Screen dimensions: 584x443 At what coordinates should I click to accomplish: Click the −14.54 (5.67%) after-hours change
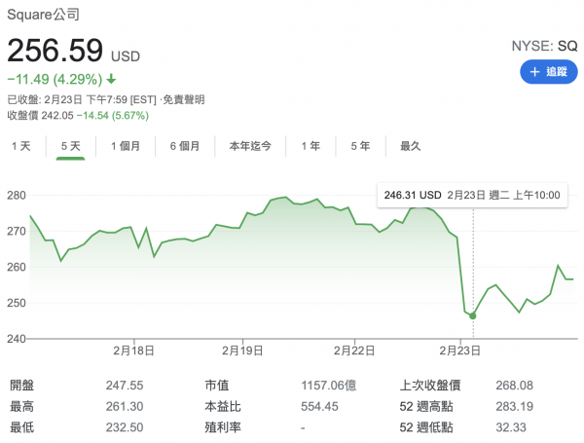click(113, 116)
